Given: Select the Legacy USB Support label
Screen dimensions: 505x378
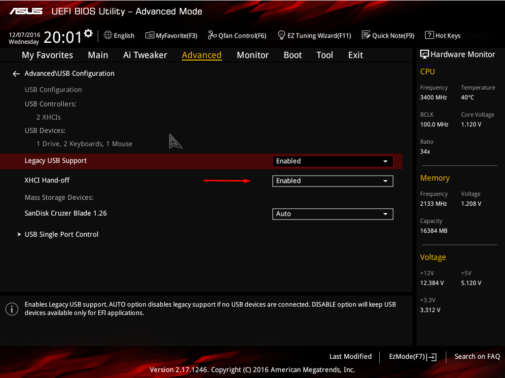Looking at the screenshot, I should coord(56,161).
